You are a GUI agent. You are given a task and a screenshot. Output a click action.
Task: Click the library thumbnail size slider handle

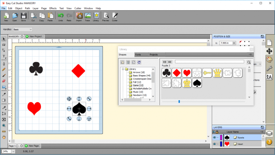pyautogui.click(x=179, y=101)
